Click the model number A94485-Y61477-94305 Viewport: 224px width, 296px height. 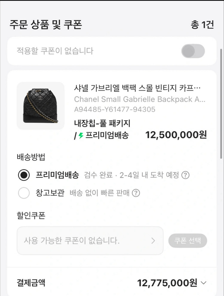coord(115,110)
